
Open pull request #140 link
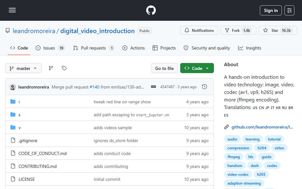[x=94, y=87]
